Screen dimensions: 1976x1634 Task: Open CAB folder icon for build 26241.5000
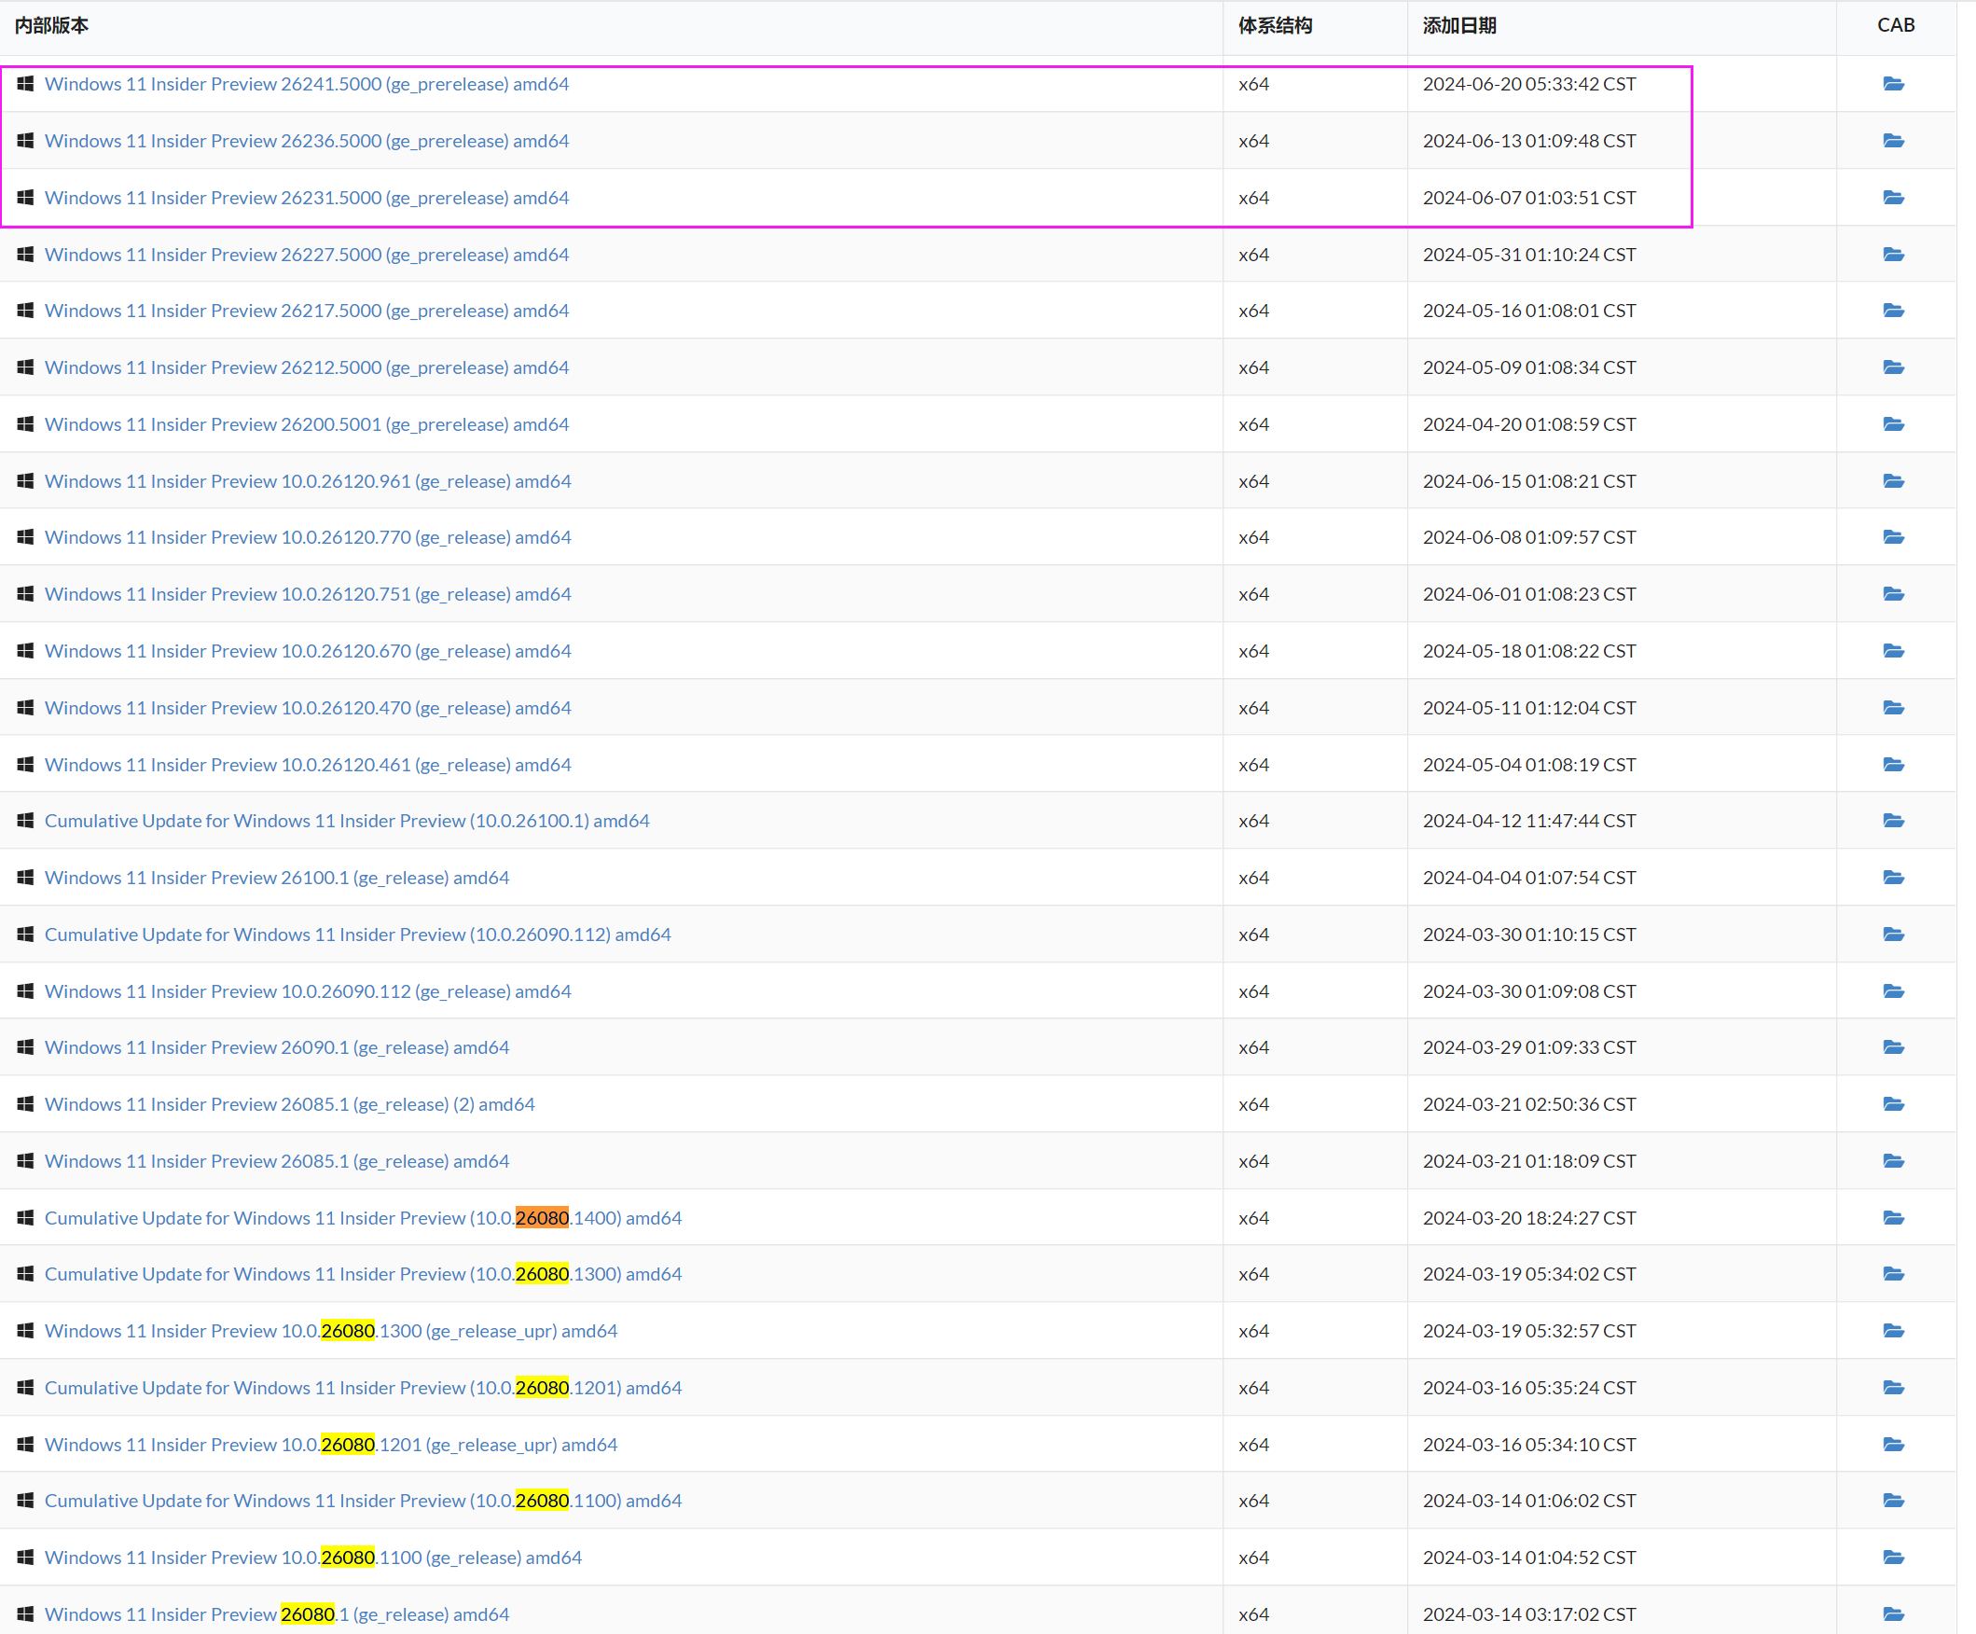click(x=1893, y=84)
